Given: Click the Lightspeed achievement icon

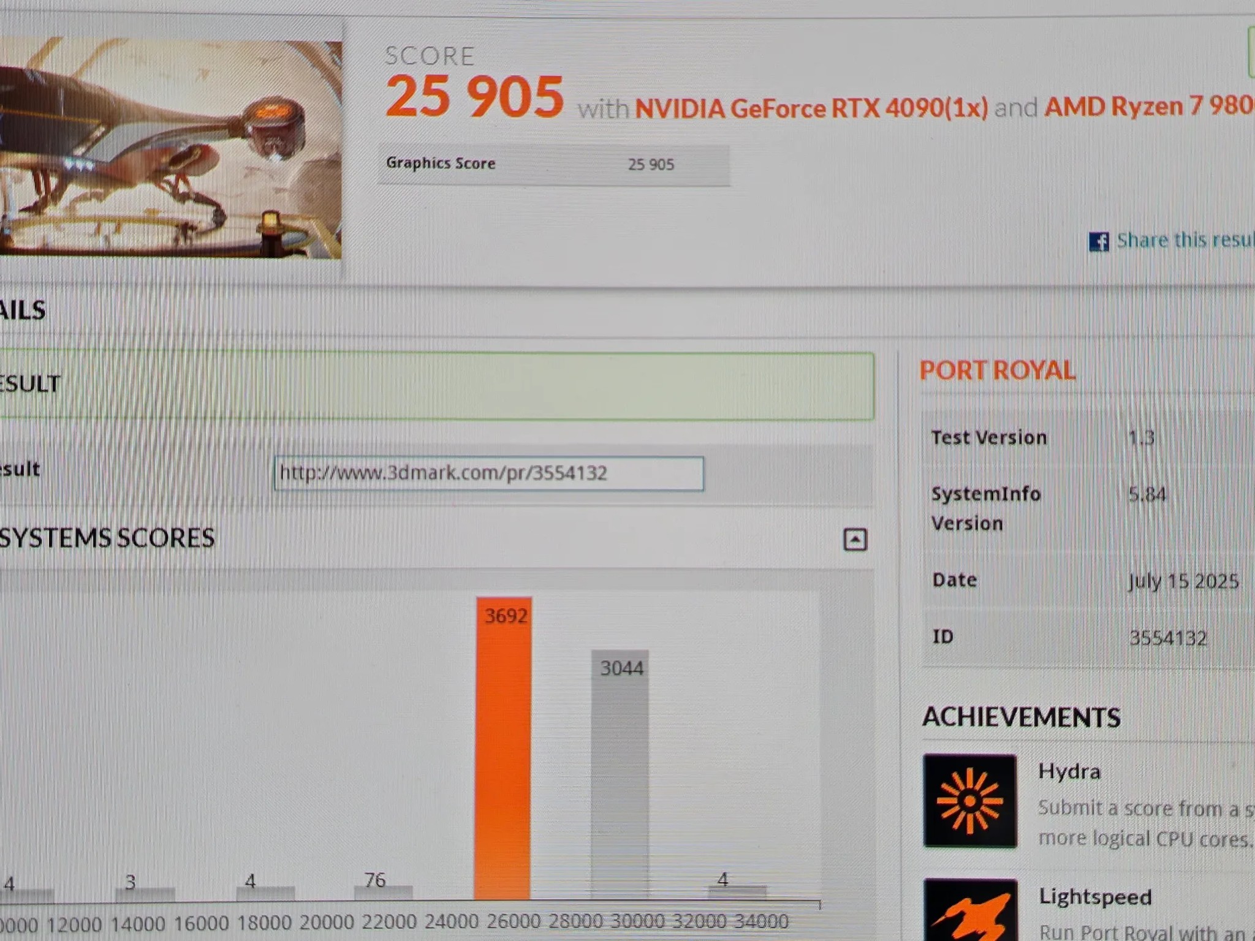Looking at the screenshot, I should (971, 911).
